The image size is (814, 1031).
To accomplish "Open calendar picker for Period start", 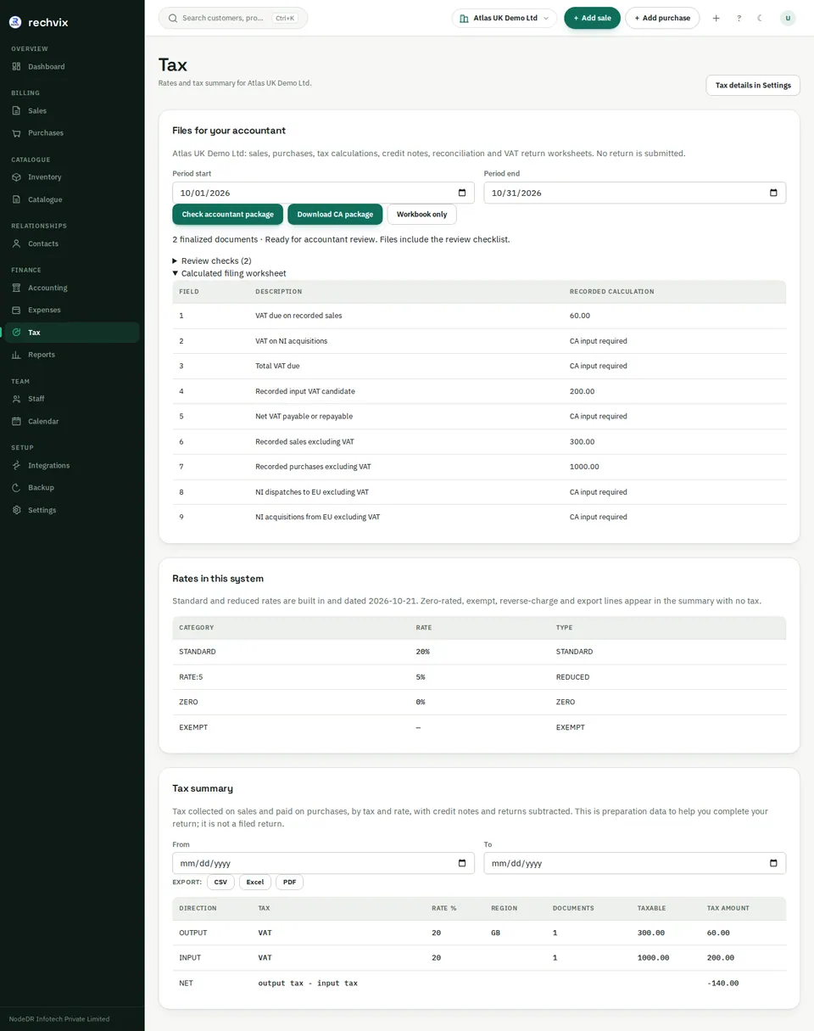I will pyautogui.click(x=462, y=193).
